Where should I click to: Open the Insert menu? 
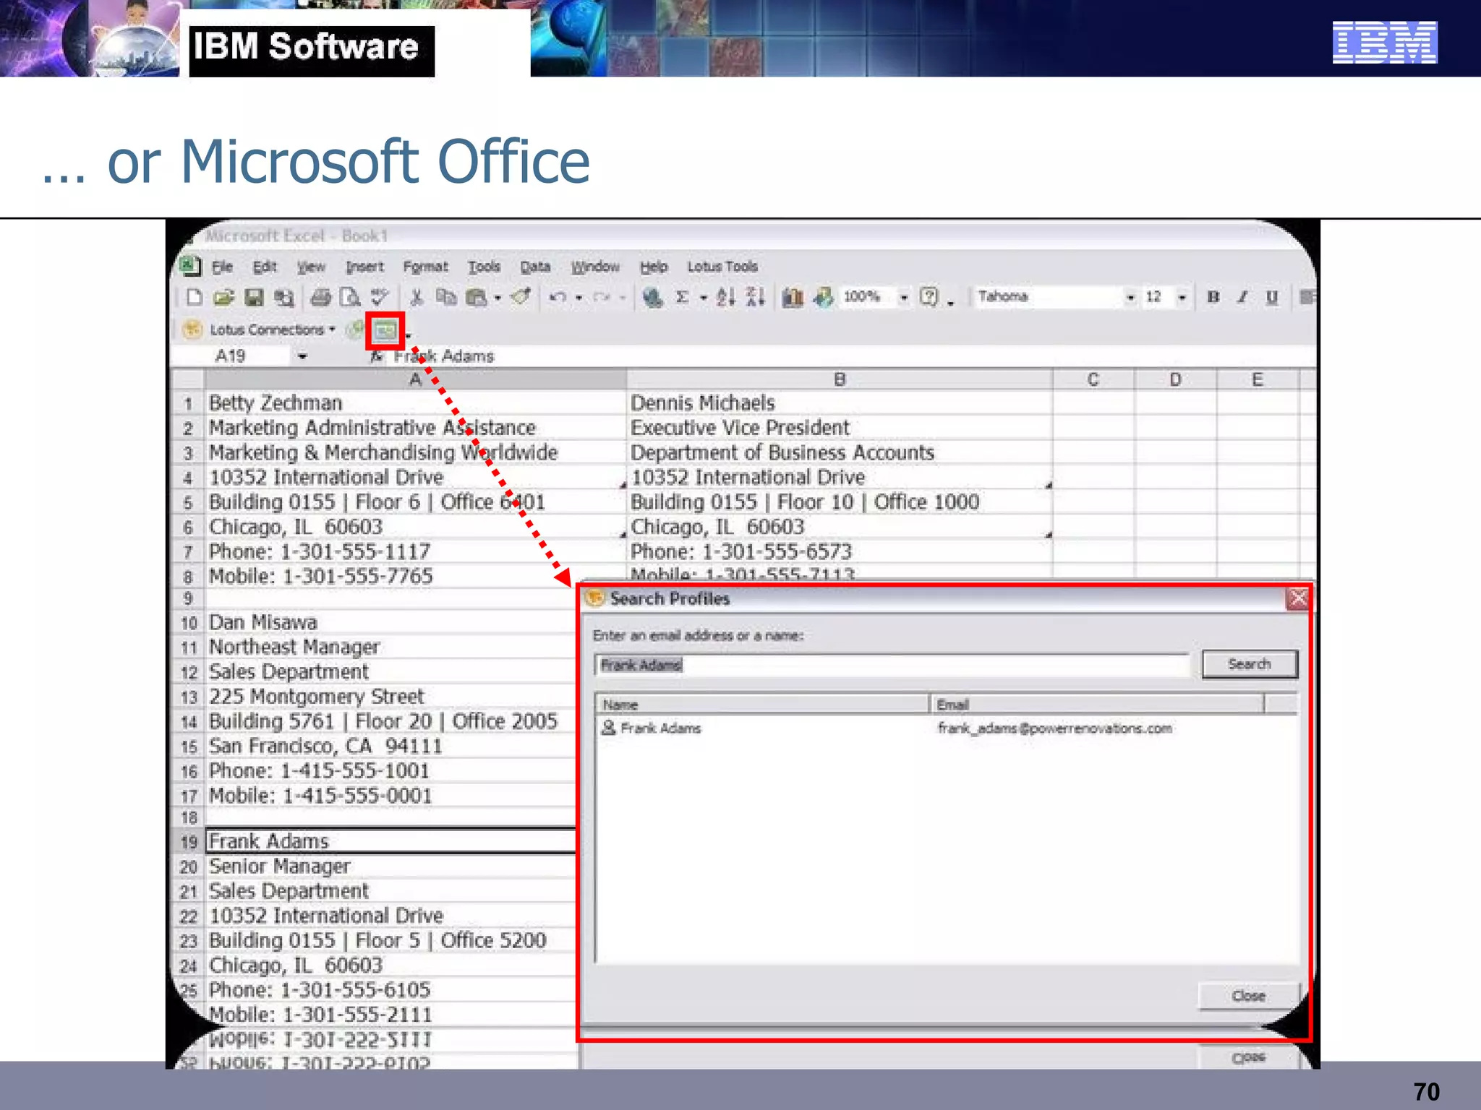(364, 267)
